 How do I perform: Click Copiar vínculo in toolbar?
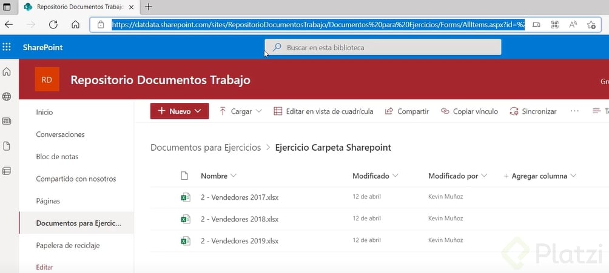tap(469, 111)
